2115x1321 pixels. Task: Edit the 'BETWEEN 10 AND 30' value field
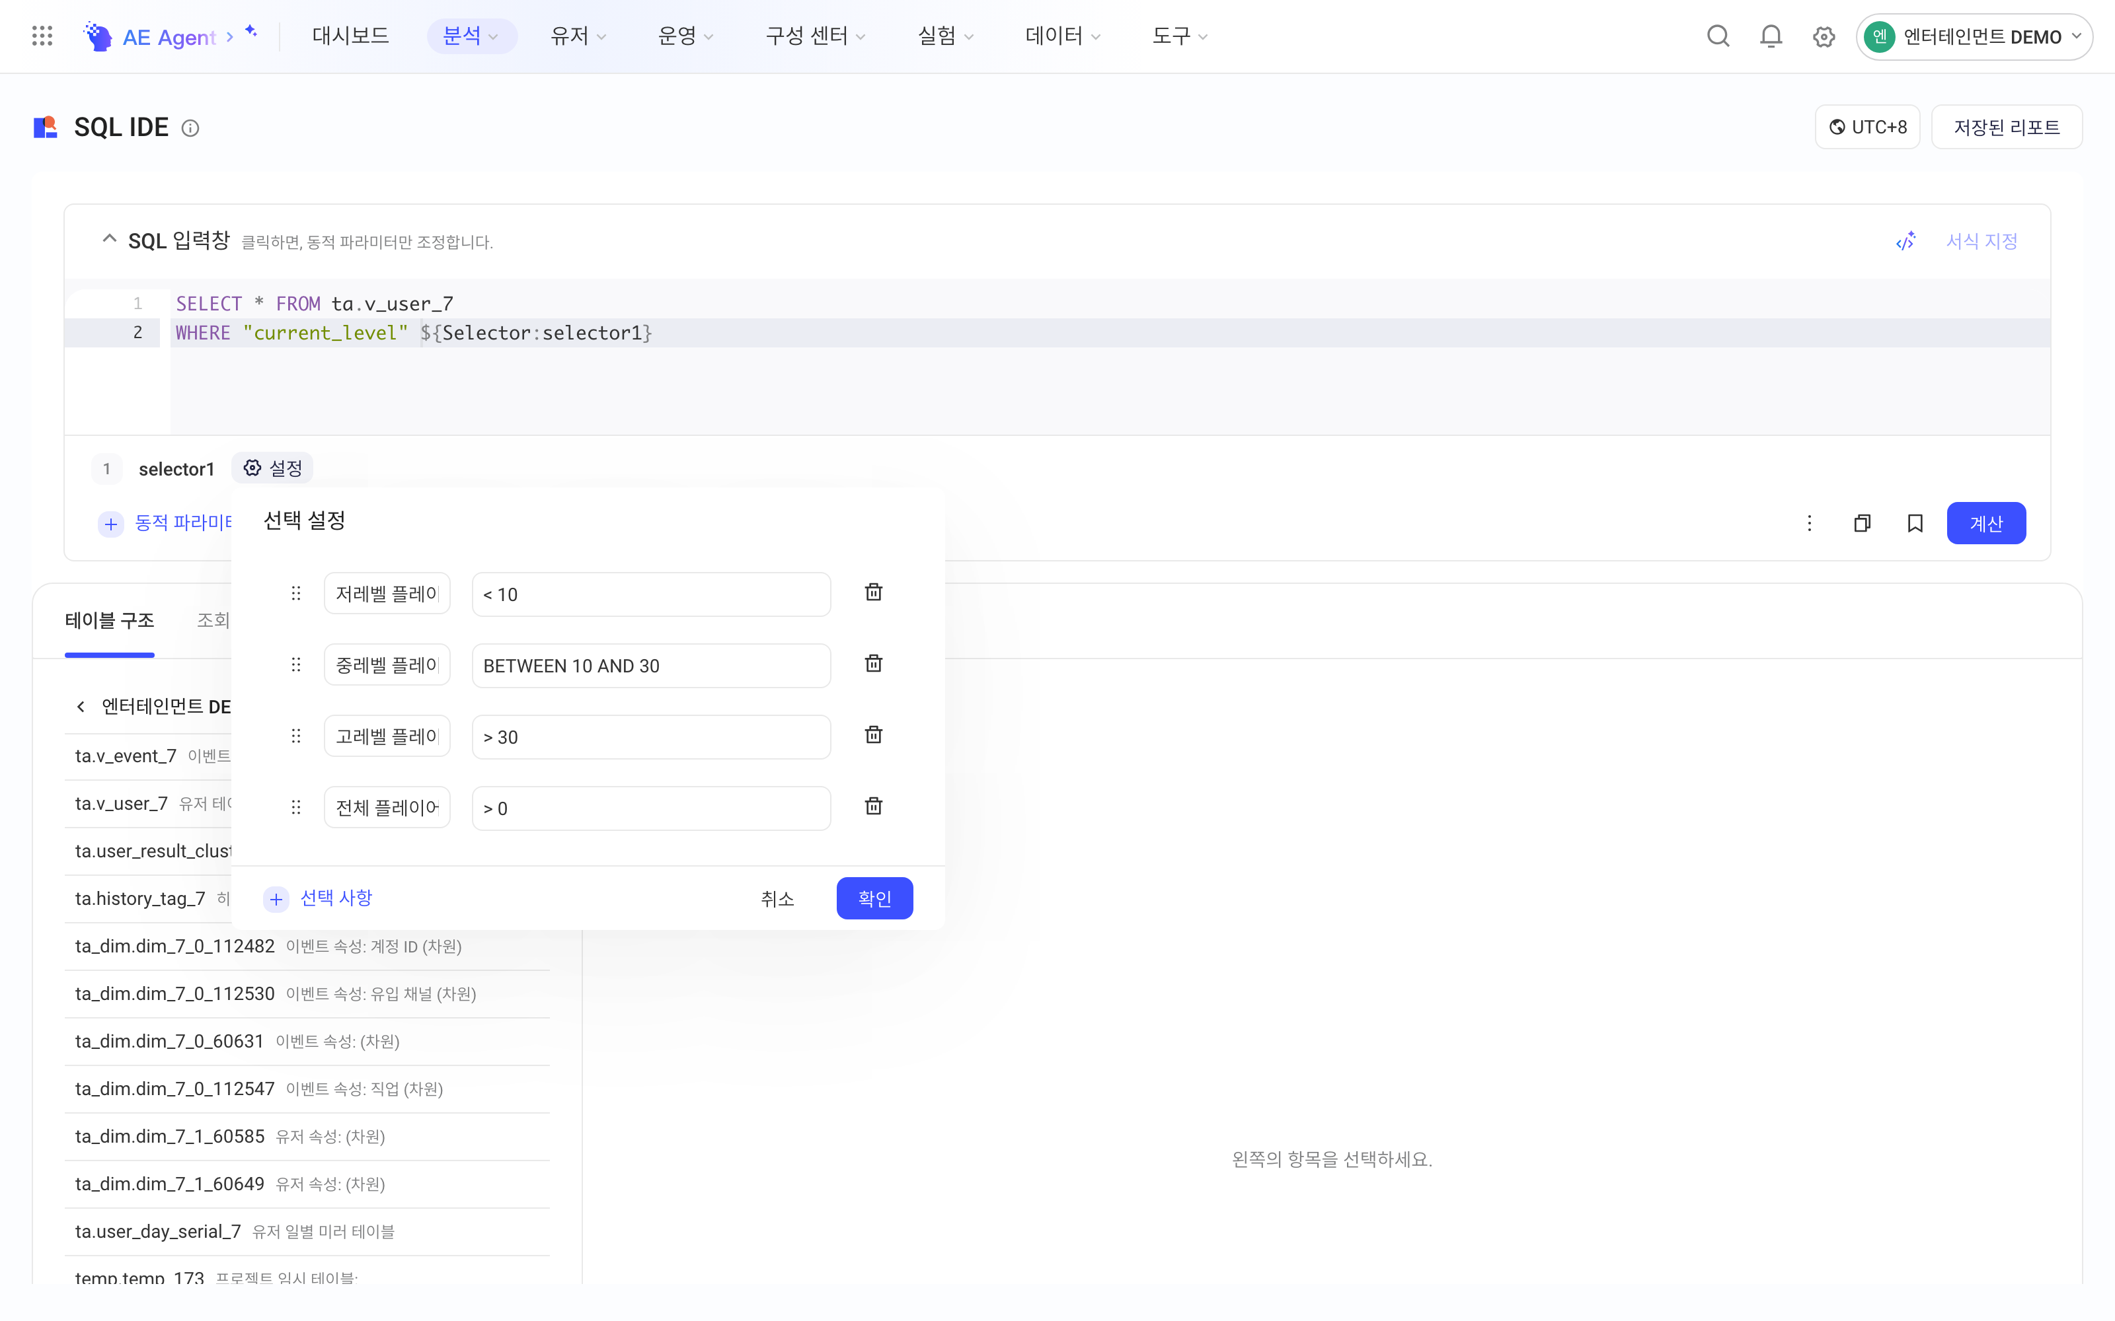point(651,666)
